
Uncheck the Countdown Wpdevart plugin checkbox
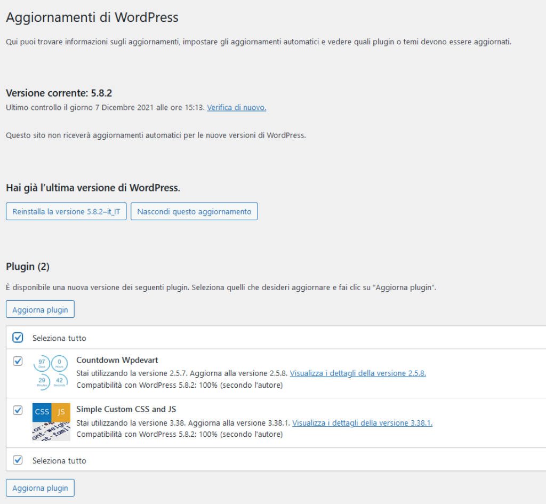[x=18, y=361]
